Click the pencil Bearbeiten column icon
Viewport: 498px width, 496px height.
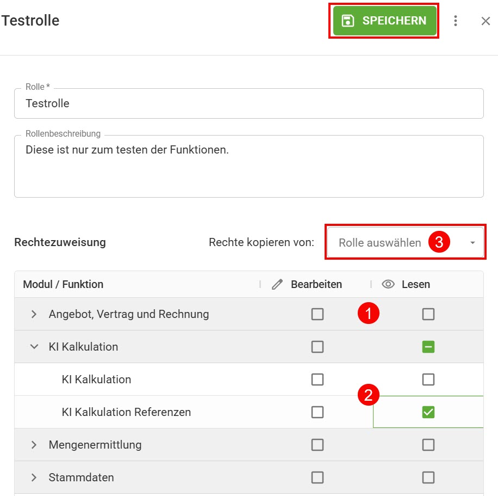pos(277,284)
